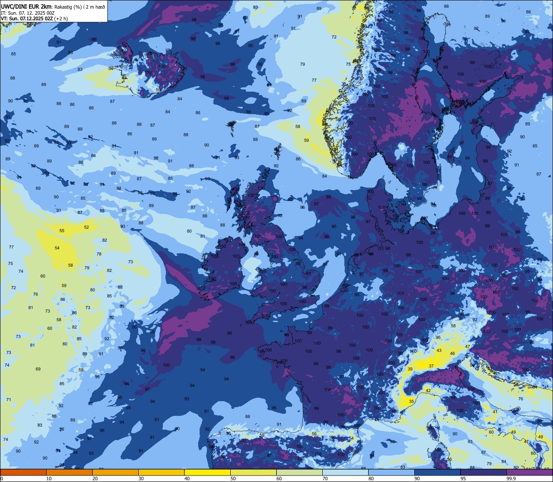Click the "VT: Sun. 07.12.2025 02Z (+2 h)" line
The image size is (553, 482).
click(35, 19)
